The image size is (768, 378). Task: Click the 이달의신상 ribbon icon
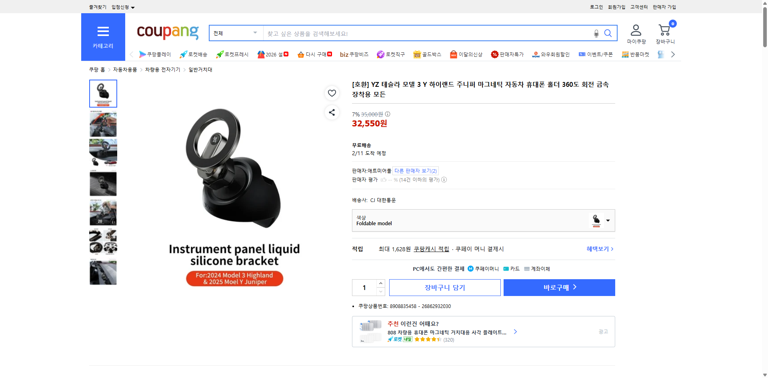pyautogui.click(x=466, y=54)
